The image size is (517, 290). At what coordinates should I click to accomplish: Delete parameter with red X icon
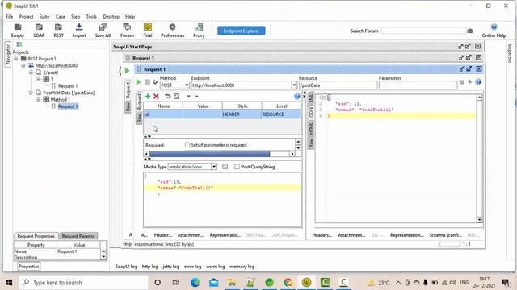tap(156, 97)
